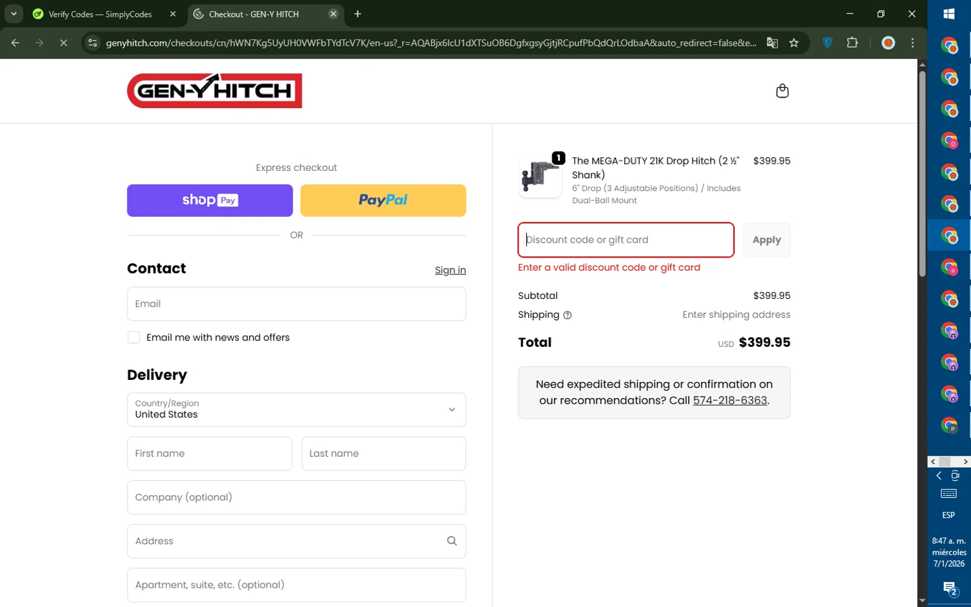Open the clock showing 8:47 a. m.
This screenshot has width=971, height=607.
coord(949,552)
